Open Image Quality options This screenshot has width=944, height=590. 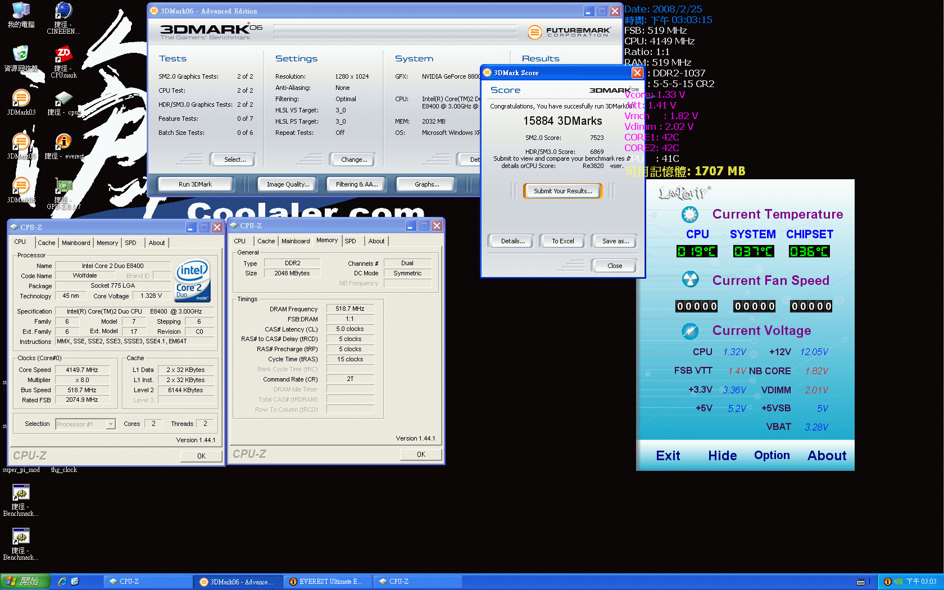click(288, 184)
